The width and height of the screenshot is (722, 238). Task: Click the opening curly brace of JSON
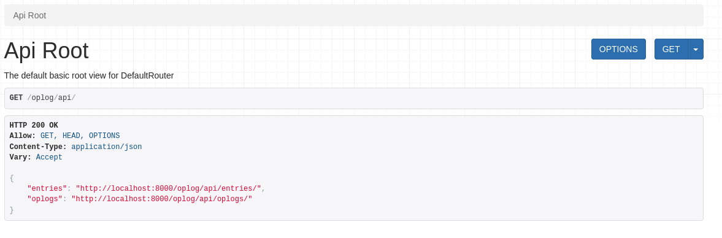click(x=12, y=178)
